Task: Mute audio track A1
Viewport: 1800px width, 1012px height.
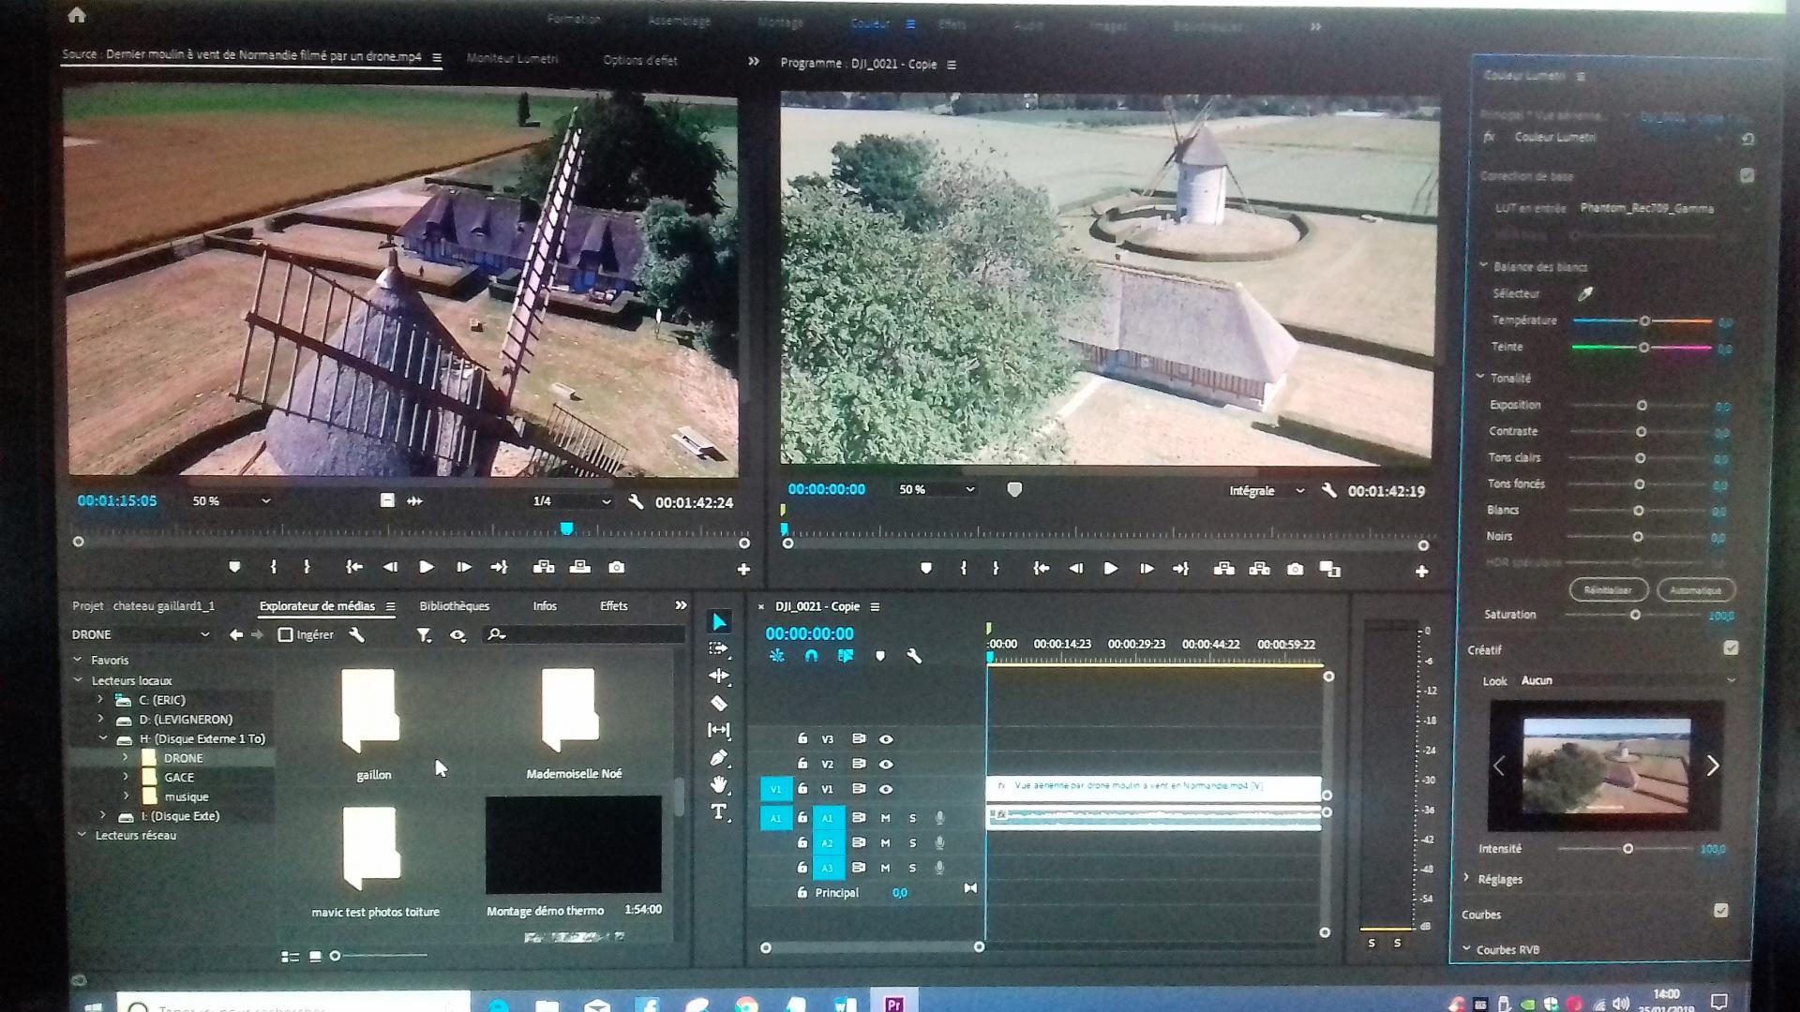Action: 885,818
